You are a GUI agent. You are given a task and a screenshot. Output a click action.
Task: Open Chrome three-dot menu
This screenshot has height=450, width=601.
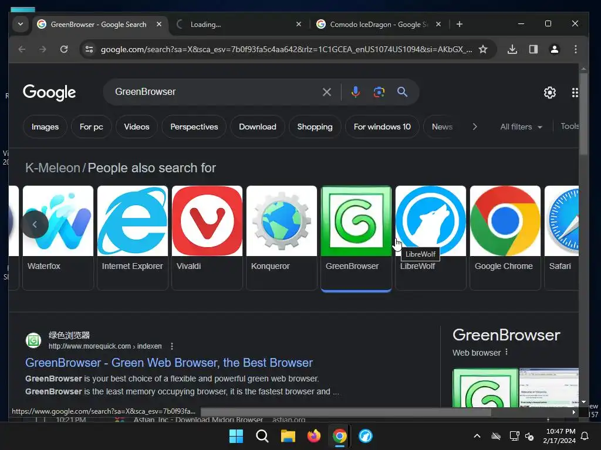pos(575,49)
